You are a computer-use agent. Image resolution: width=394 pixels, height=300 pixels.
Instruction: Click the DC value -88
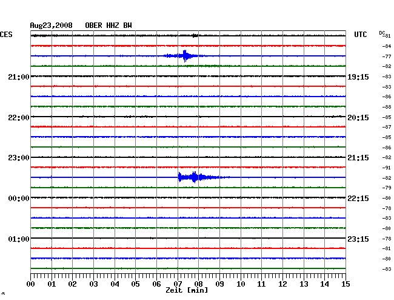(x=387, y=107)
